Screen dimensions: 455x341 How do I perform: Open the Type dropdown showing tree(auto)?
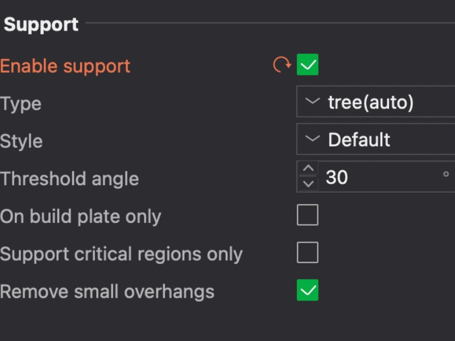375,101
